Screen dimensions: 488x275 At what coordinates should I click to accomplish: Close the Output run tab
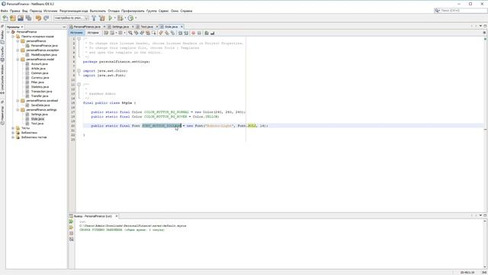[117, 216]
